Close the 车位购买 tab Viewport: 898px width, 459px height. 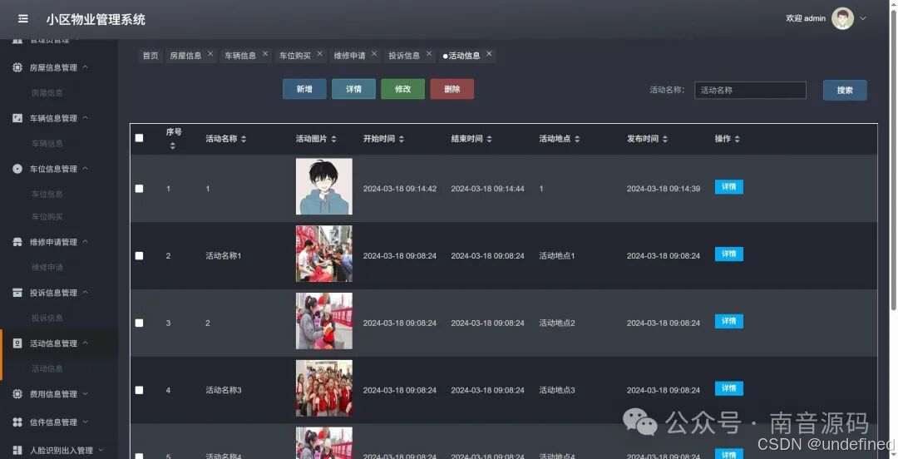[319, 53]
